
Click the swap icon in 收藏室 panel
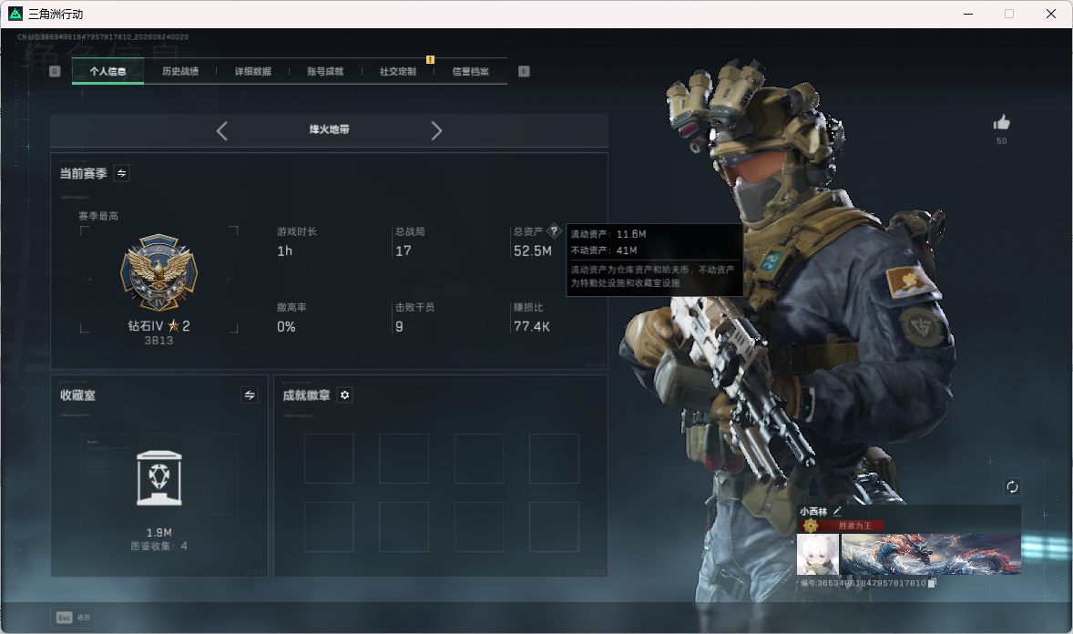coord(250,395)
